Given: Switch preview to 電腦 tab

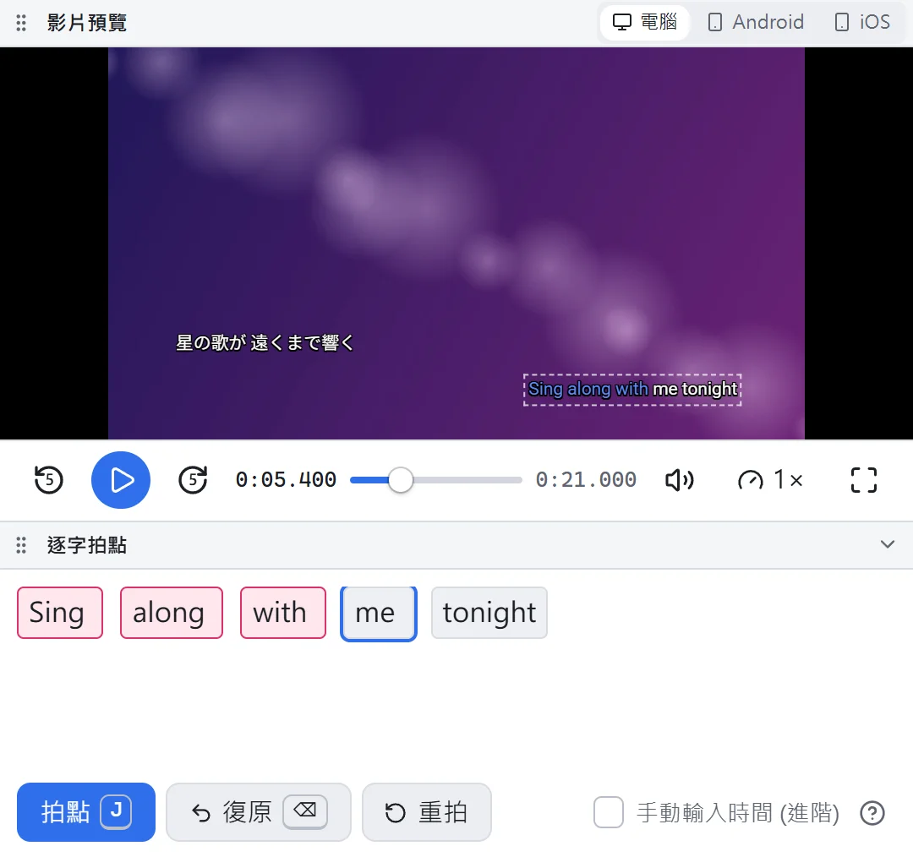Looking at the screenshot, I should click(x=644, y=23).
